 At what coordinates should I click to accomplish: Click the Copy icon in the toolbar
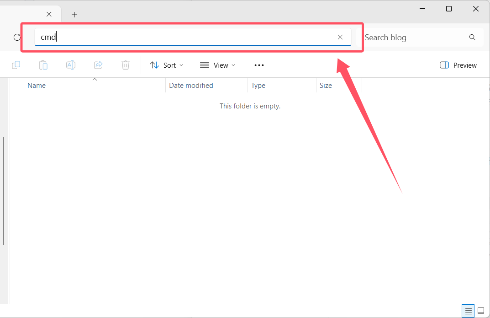(16, 65)
